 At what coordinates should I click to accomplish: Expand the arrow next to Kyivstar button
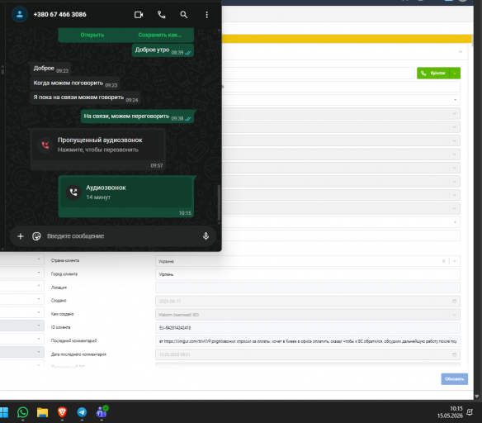[x=455, y=74]
